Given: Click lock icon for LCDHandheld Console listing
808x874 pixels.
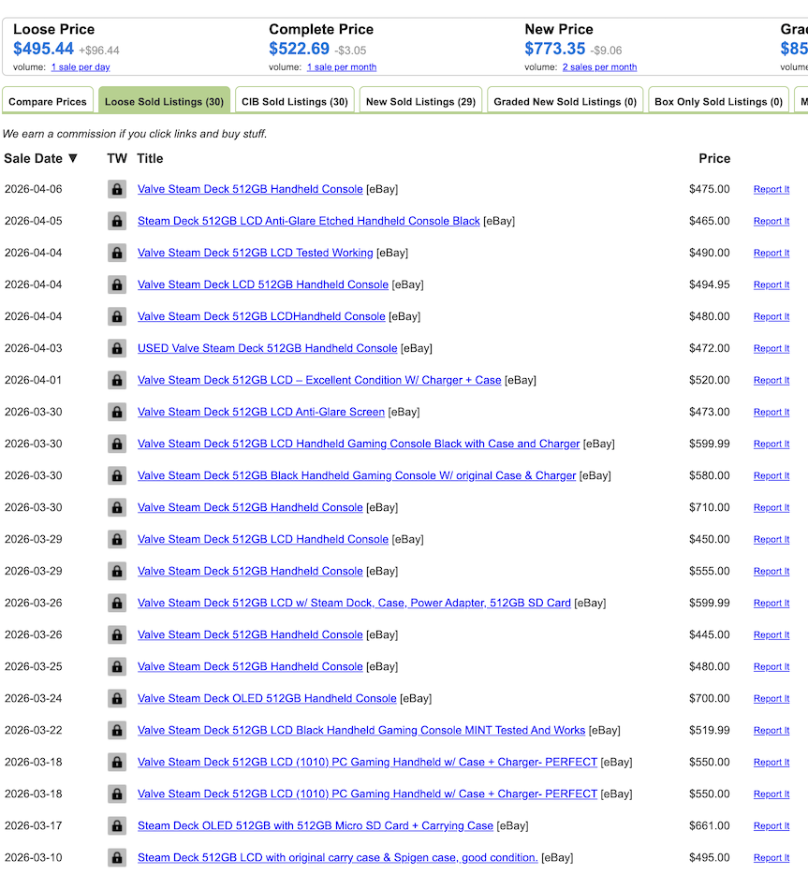Looking at the screenshot, I should (116, 316).
